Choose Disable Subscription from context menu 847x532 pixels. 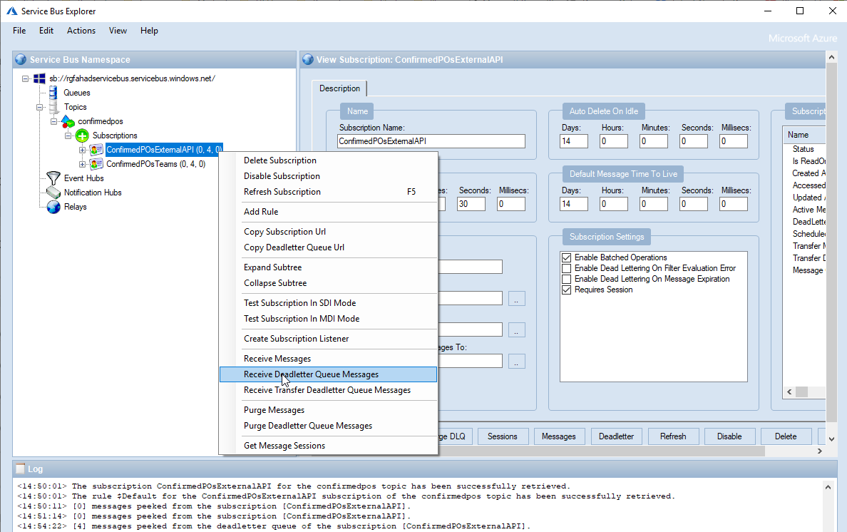pyautogui.click(x=329, y=176)
